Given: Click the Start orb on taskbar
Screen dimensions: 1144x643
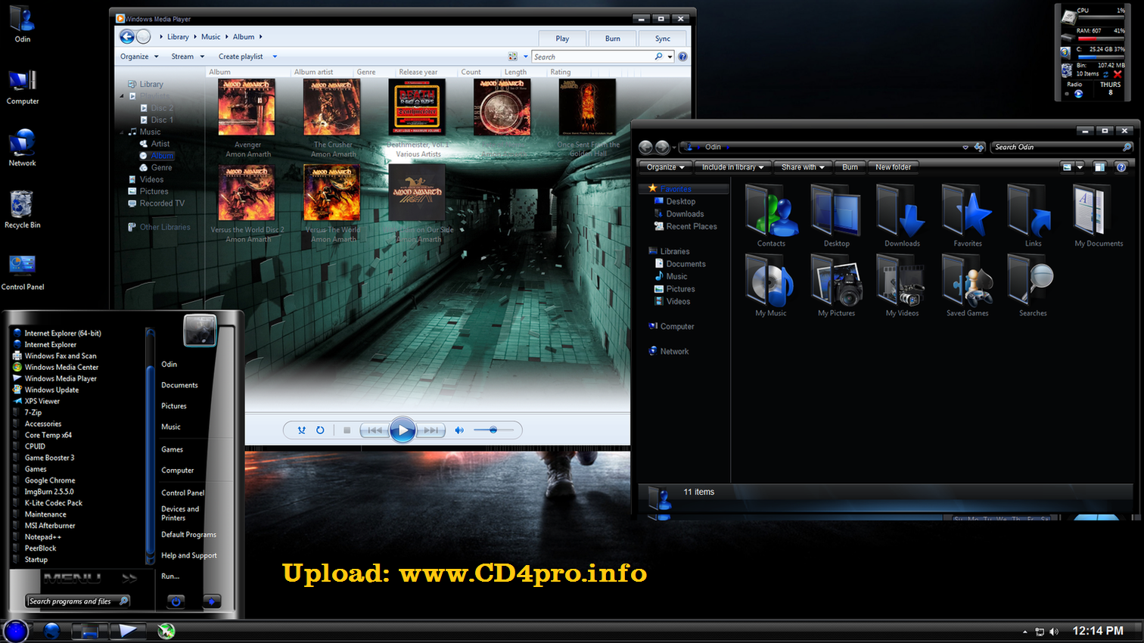Looking at the screenshot, I should [x=15, y=630].
